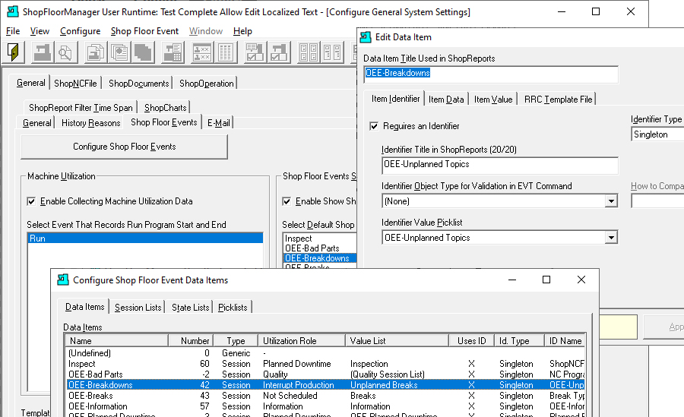Click the machine with checkbox toolbar icon
Image resolution: width=684 pixels, height=417 pixels.
[x=279, y=52]
